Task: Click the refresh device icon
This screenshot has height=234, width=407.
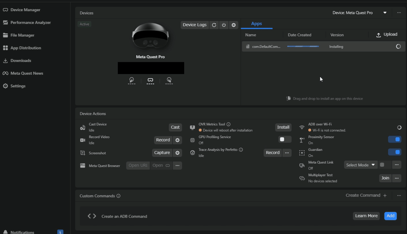Action: [x=214, y=25]
